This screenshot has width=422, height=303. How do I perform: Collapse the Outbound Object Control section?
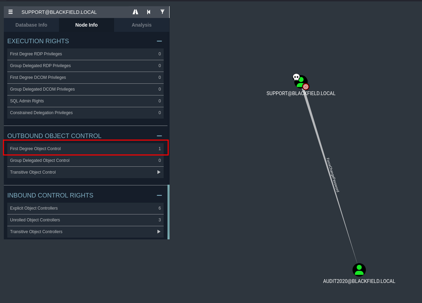point(159,136)
